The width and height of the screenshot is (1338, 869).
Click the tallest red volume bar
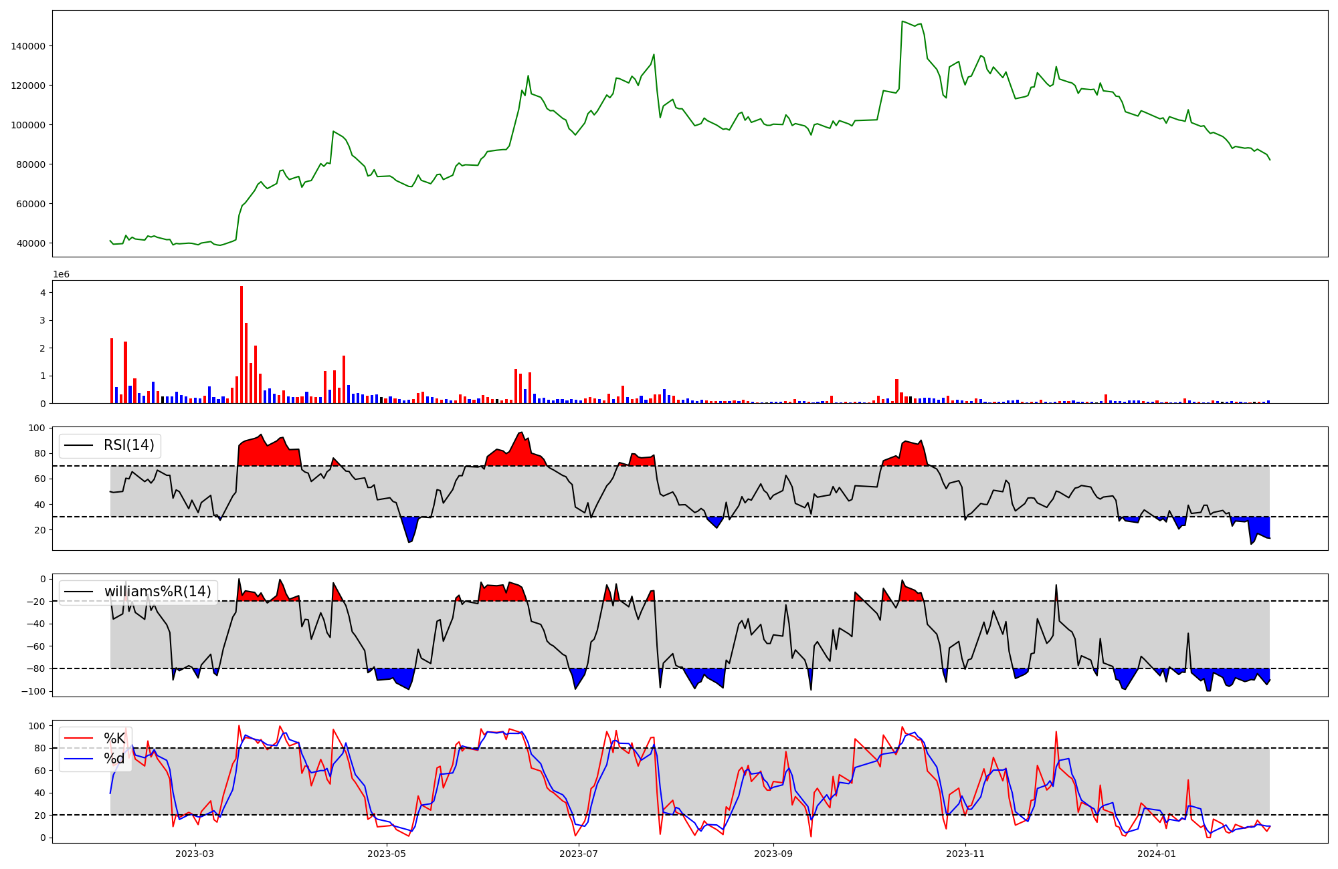tap(242, 344)
